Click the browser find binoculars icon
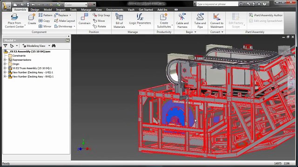The height and width of the screenshot is (167, 298). (x=54, y=45)
